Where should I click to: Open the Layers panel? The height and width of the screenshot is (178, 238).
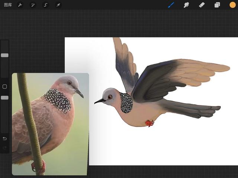tap(217, 5)
